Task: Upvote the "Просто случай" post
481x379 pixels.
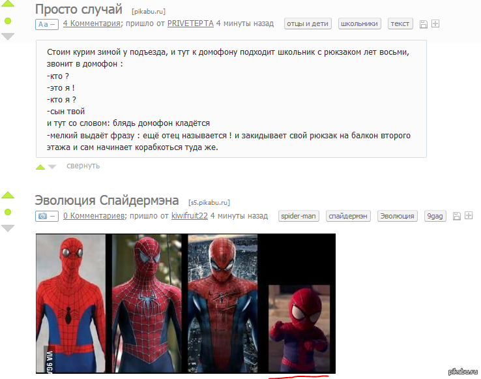Action: tap(8, 3)
